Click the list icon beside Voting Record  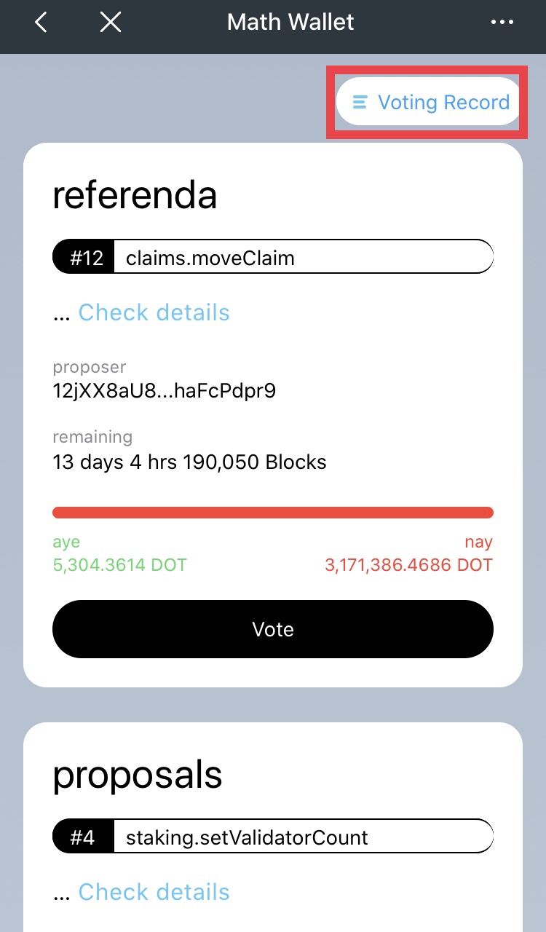pyautogui.click(x=360, y=103)
